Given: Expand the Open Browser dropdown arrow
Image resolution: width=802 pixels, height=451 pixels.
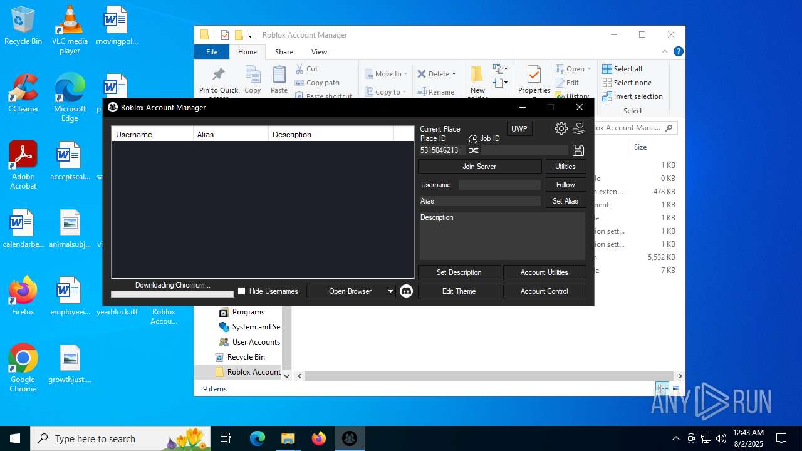Looking at the screenshot, I should (x=390, y=291).
